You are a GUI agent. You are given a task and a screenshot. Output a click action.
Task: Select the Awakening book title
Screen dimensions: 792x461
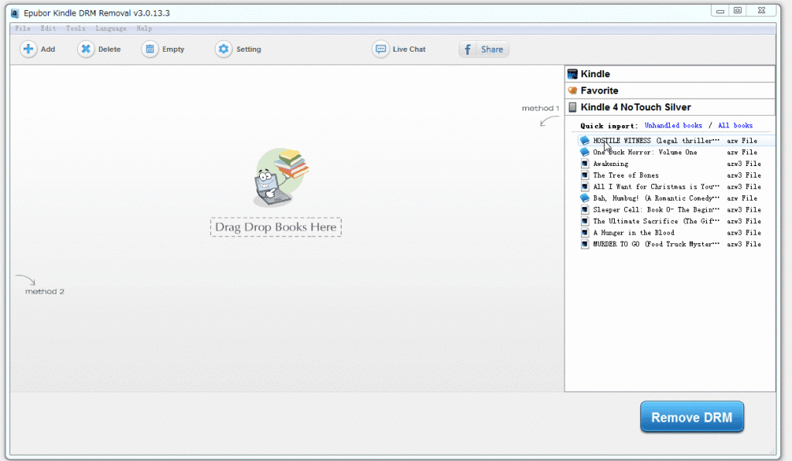[611, 164]
